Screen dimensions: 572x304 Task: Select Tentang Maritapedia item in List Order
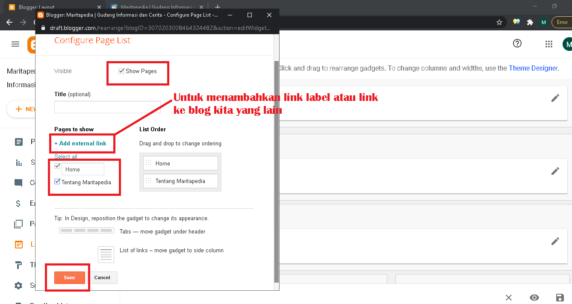[180, 181]
